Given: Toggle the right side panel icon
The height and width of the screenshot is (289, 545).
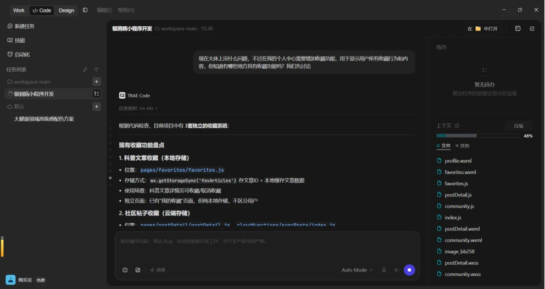Looking at the screenshot, I should pyautogui.click(x=532, y=29).
